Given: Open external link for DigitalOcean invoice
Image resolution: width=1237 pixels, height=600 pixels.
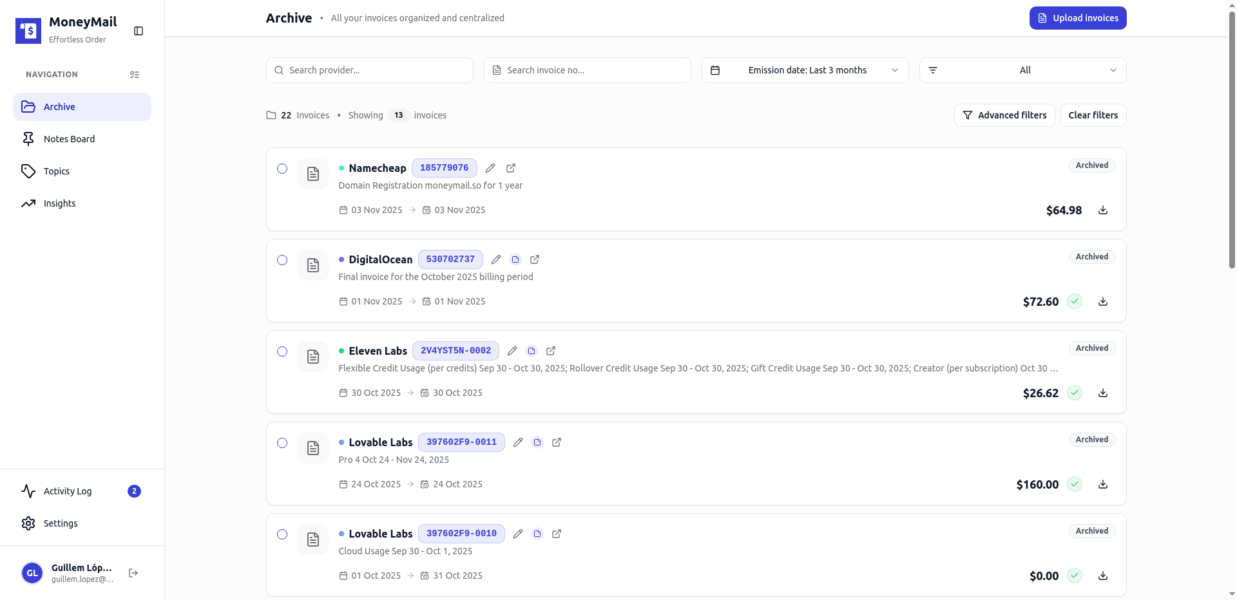Looking at the screenshot, I should click(534, 259).
